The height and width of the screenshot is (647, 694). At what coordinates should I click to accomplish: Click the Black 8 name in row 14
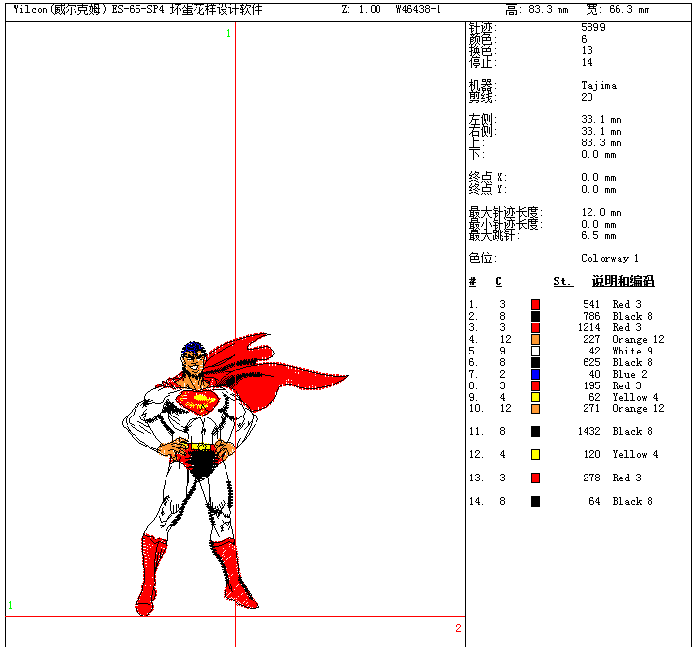pyautogui.click(x=632, y=502)
